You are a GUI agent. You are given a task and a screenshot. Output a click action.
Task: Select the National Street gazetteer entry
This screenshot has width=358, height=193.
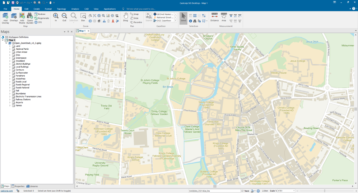[x=164, y=17]
